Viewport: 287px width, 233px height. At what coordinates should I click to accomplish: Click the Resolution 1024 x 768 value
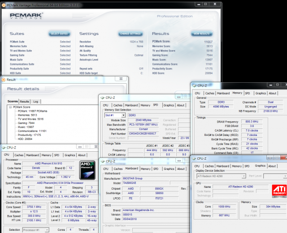(x=136, y=42)
